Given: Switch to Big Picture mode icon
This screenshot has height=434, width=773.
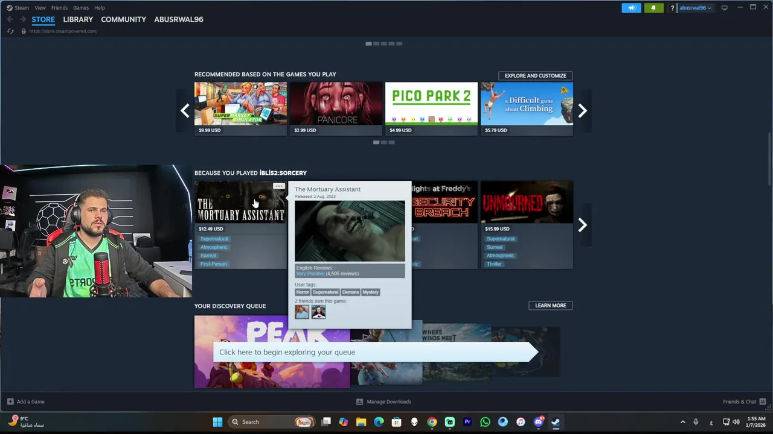Looking at the screenshot, I should pos(724,8).
